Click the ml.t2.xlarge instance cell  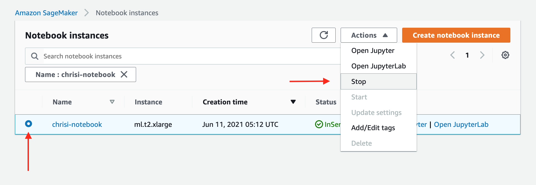[153, 125]
